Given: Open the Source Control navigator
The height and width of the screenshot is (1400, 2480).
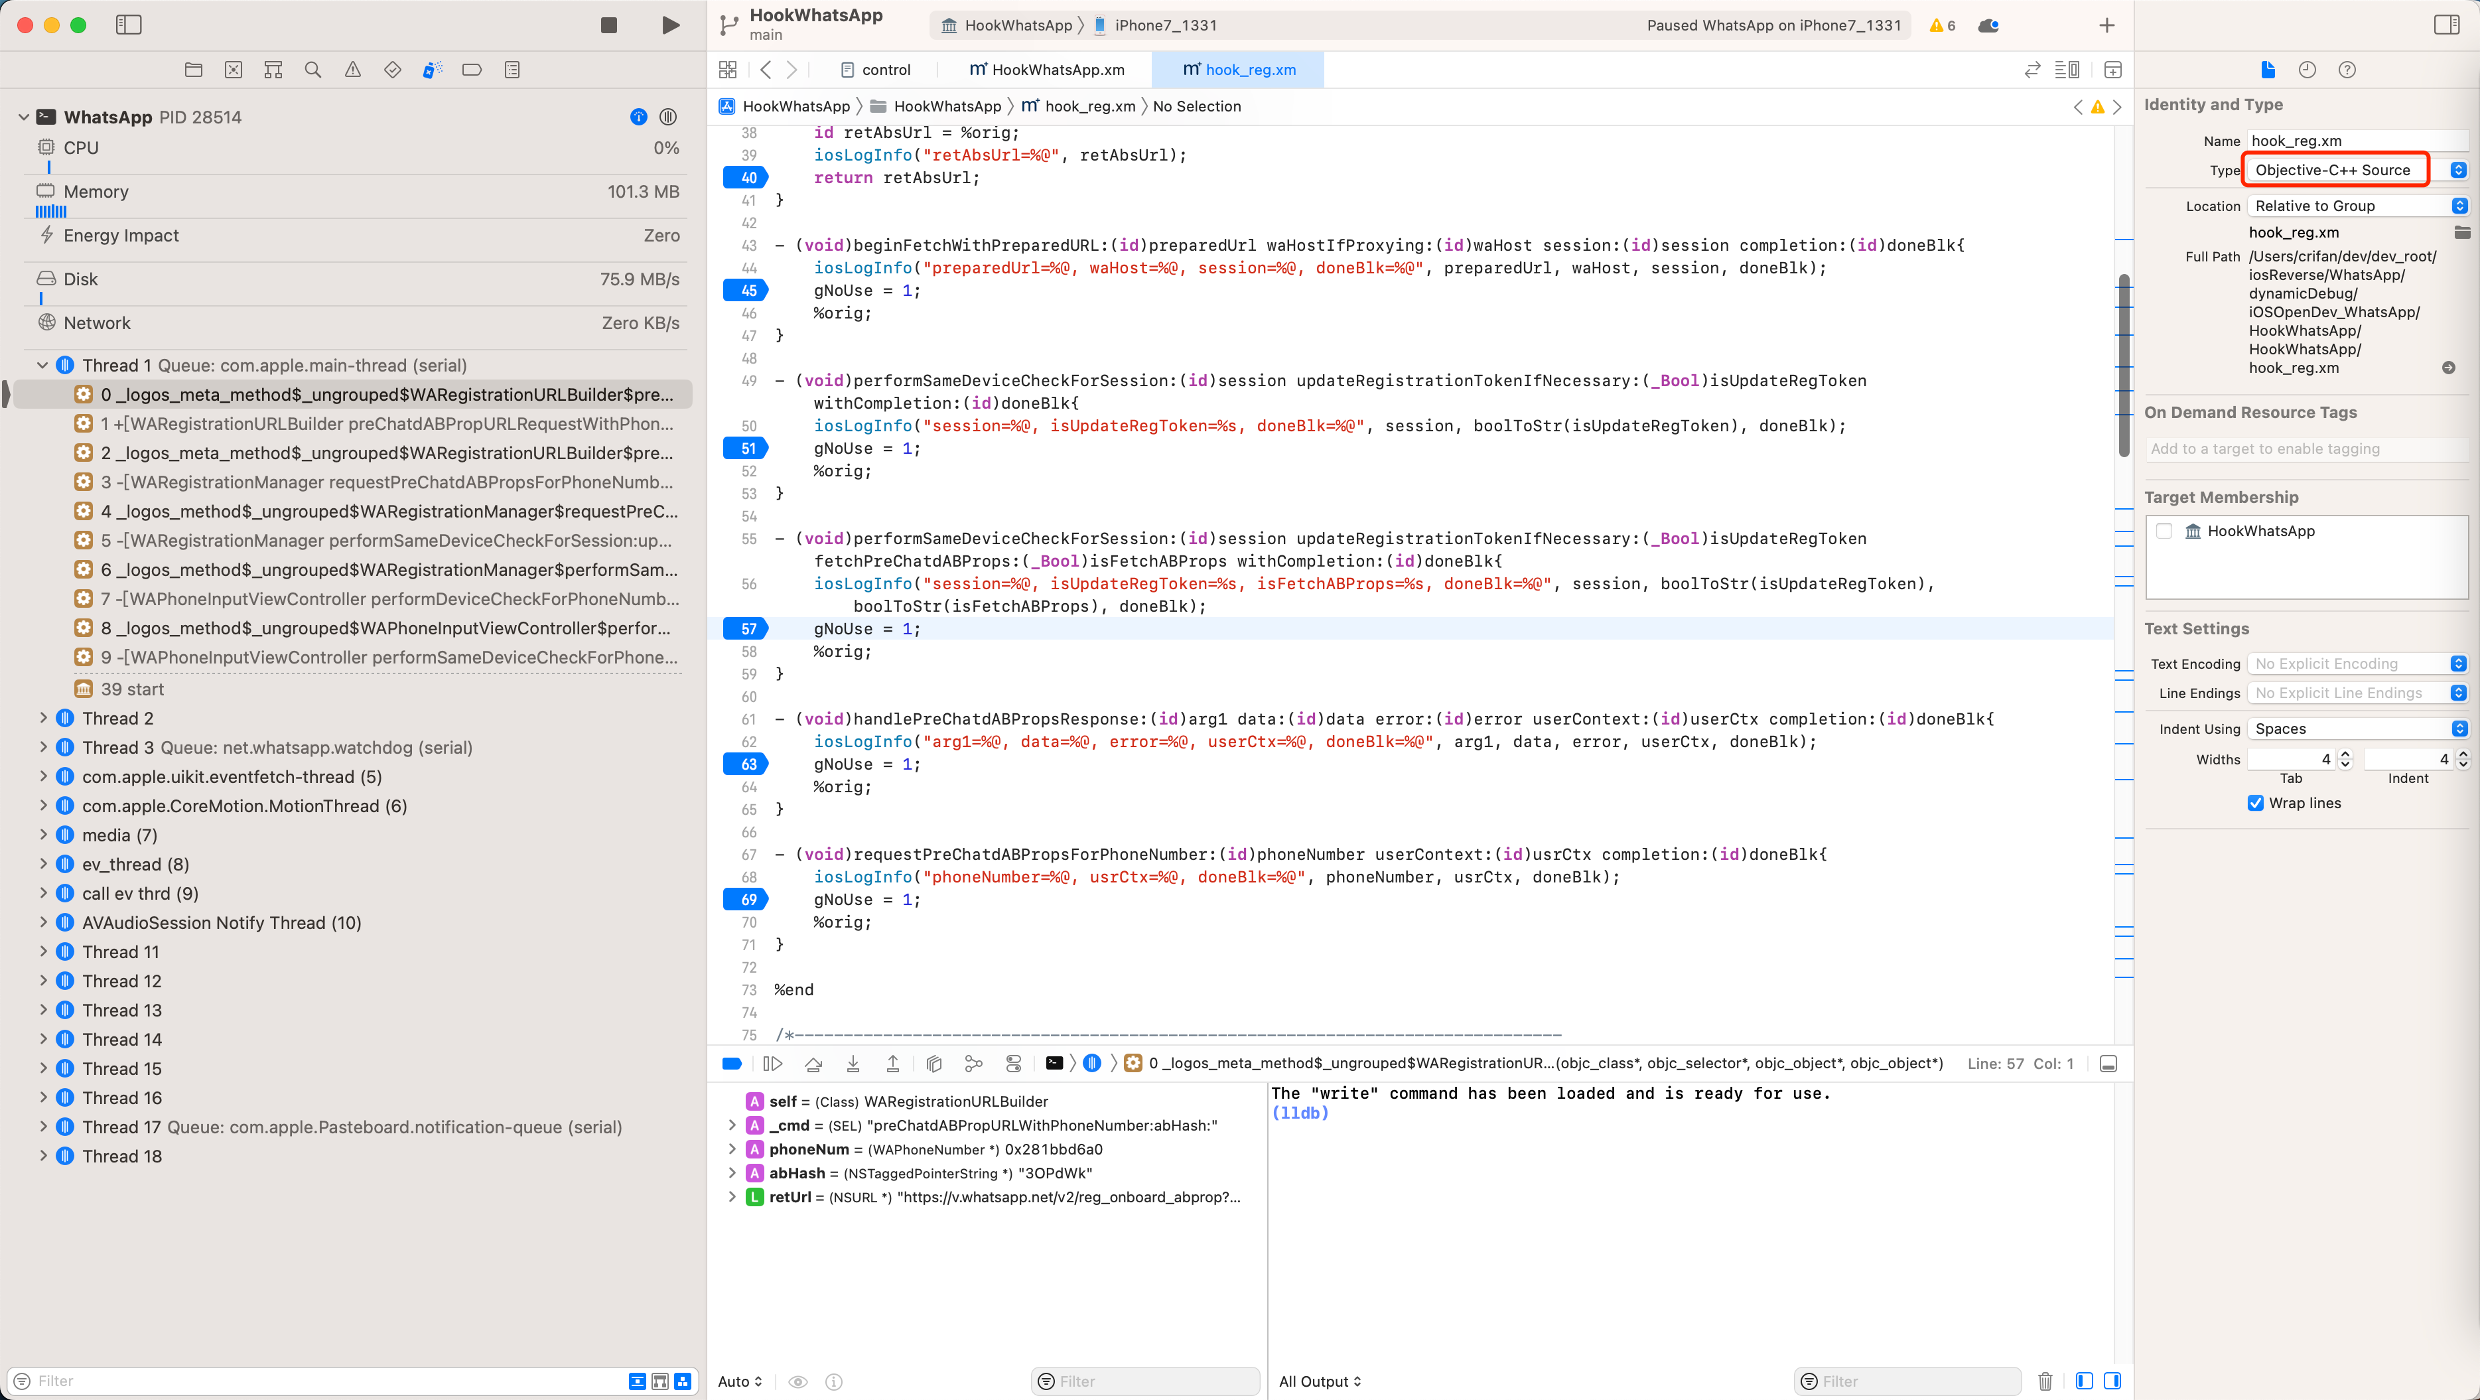Looking at the screenshot, I should [233, 69].
